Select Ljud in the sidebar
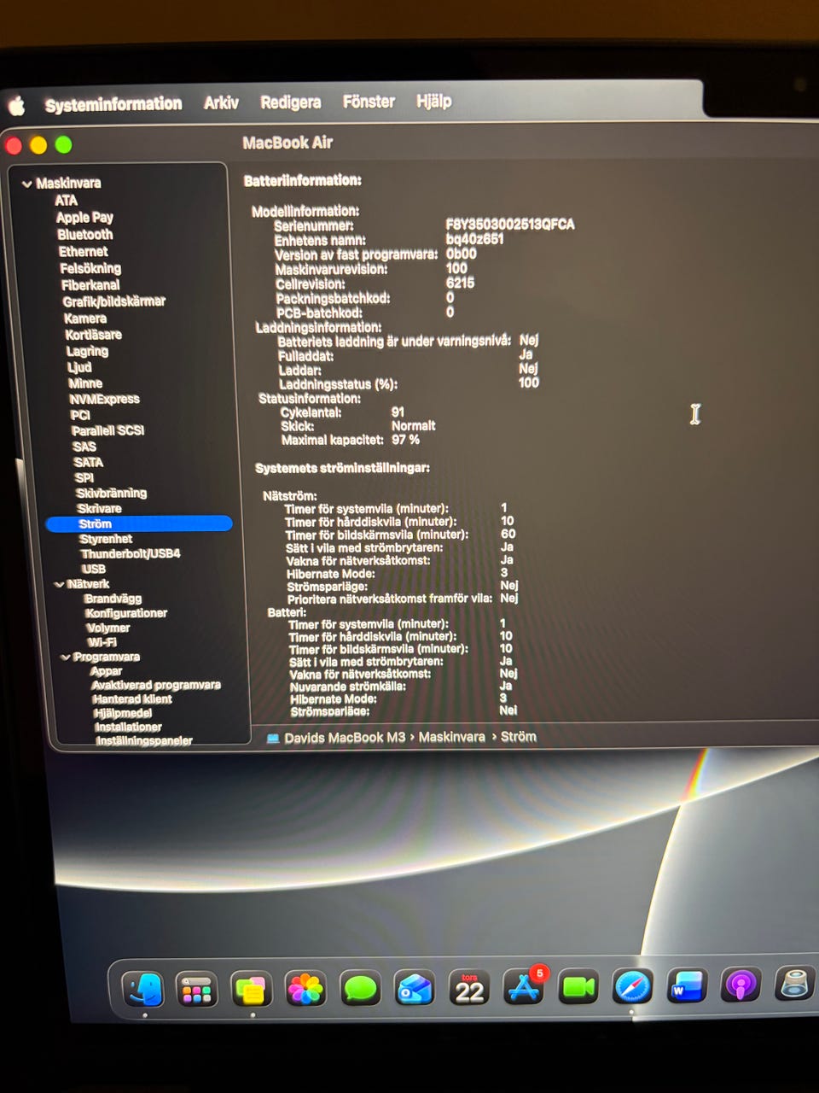 pos(79,367)
